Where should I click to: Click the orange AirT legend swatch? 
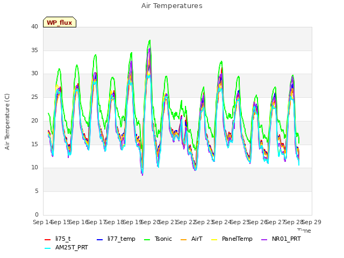[184, 240]
